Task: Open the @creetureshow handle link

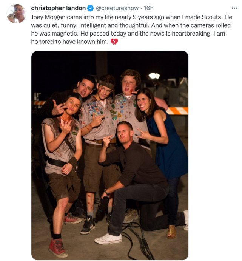Action: [114, 8]
